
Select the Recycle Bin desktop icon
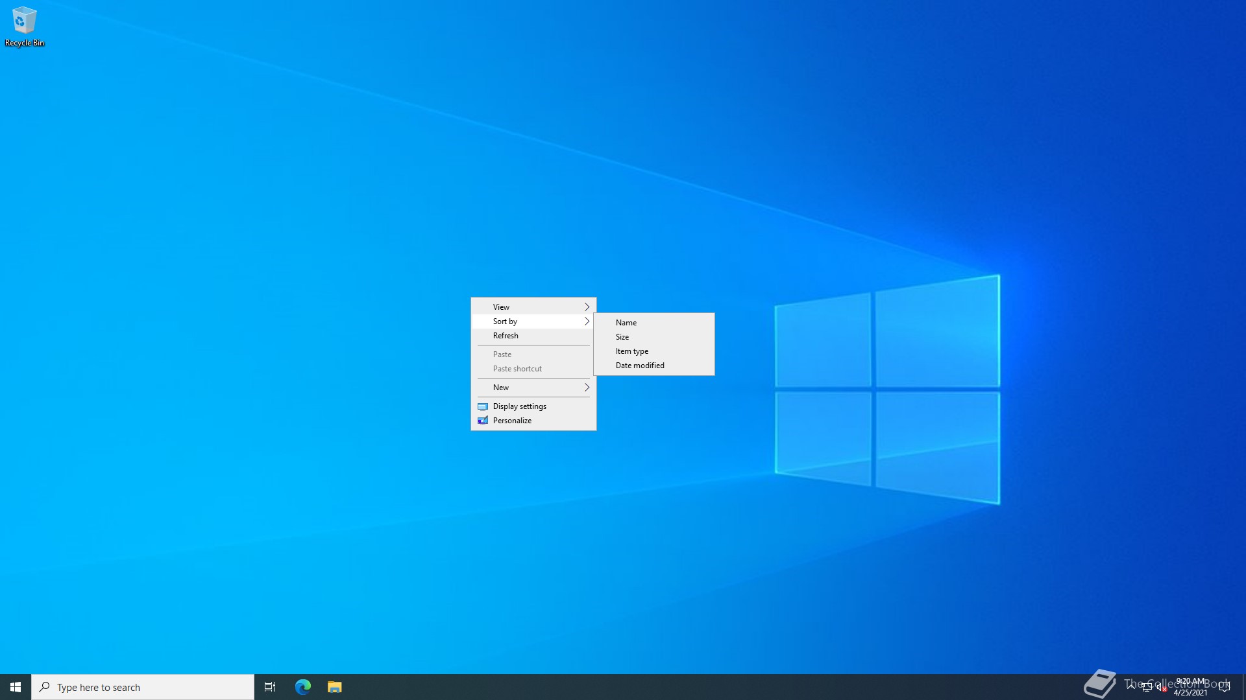(x=25, y=27)
